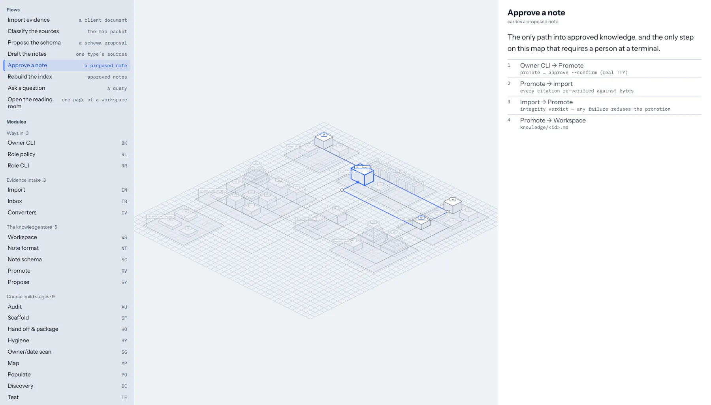Select the Map build stage
The height and width of the screenshot is (405, 711).
[x=67, y=364]
